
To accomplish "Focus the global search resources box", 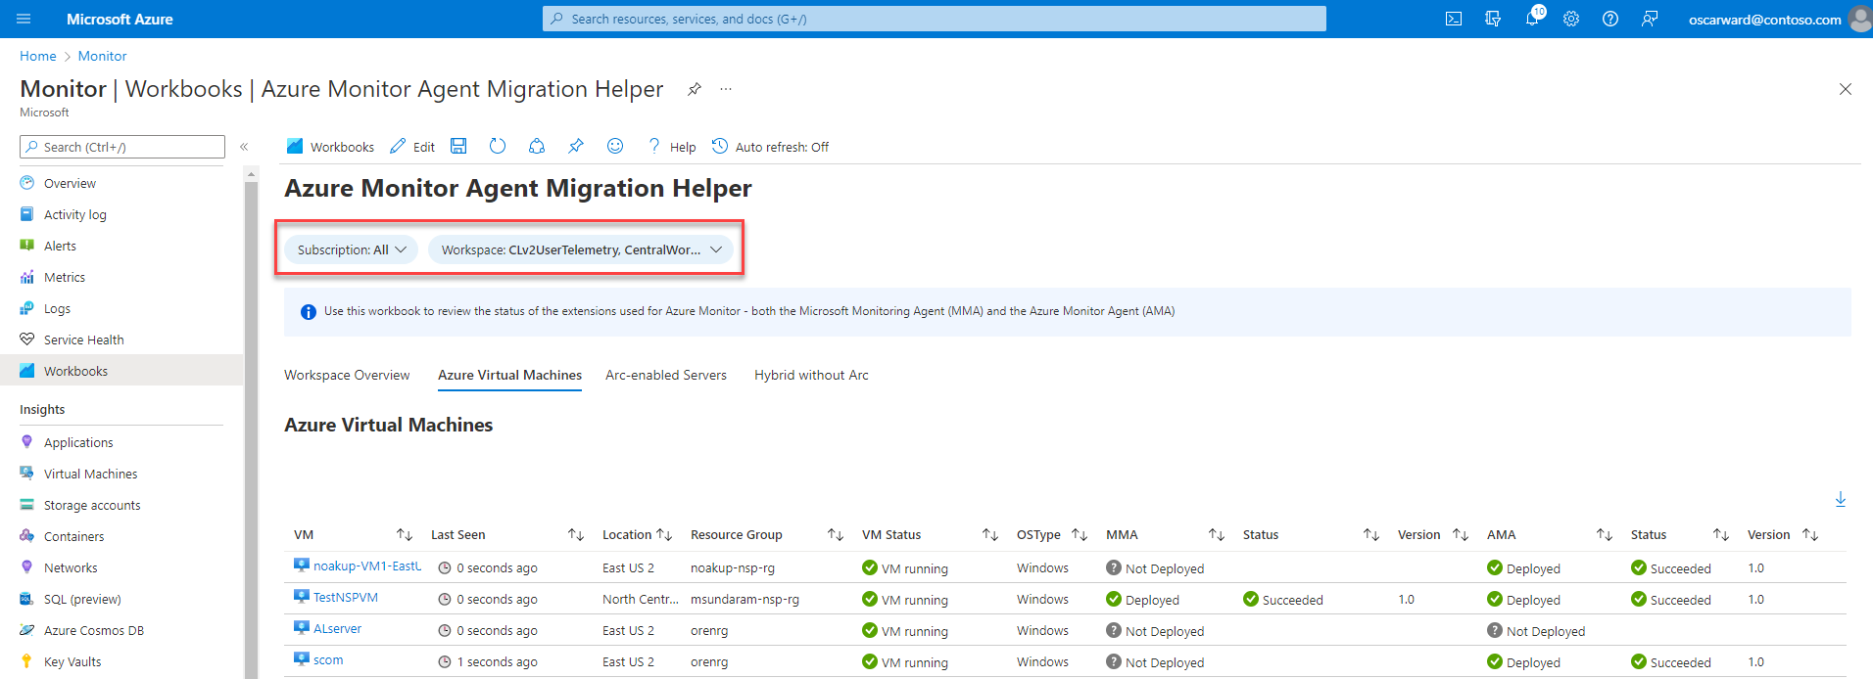I will pos(935,19).
